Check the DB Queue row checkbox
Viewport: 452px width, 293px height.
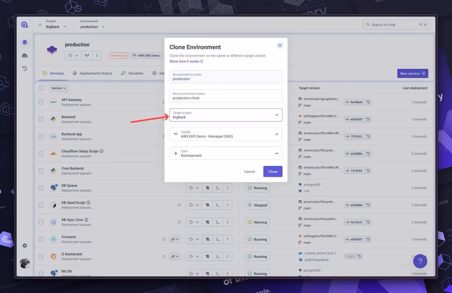pyautogui.click(x=41, y=188)
